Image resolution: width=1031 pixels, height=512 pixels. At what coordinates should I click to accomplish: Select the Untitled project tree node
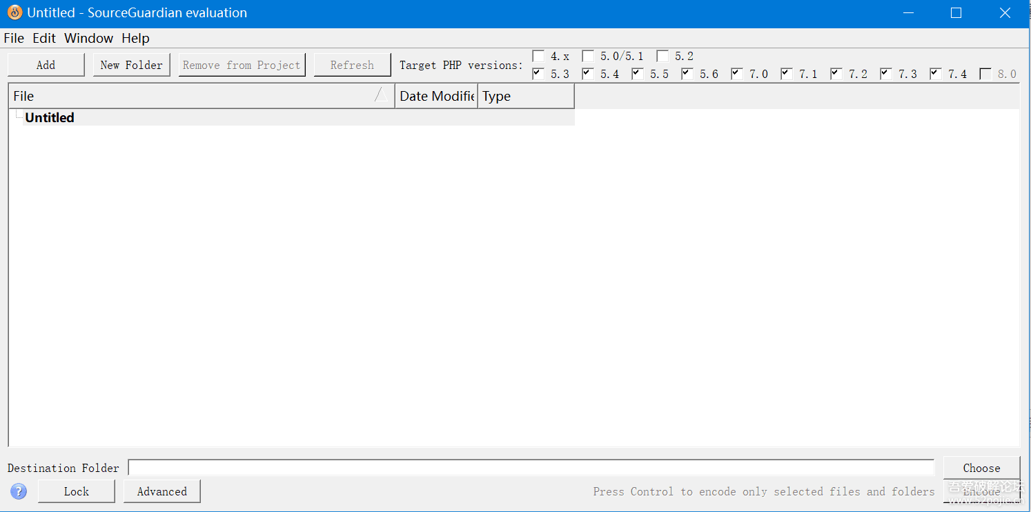(x=50, y=117)
